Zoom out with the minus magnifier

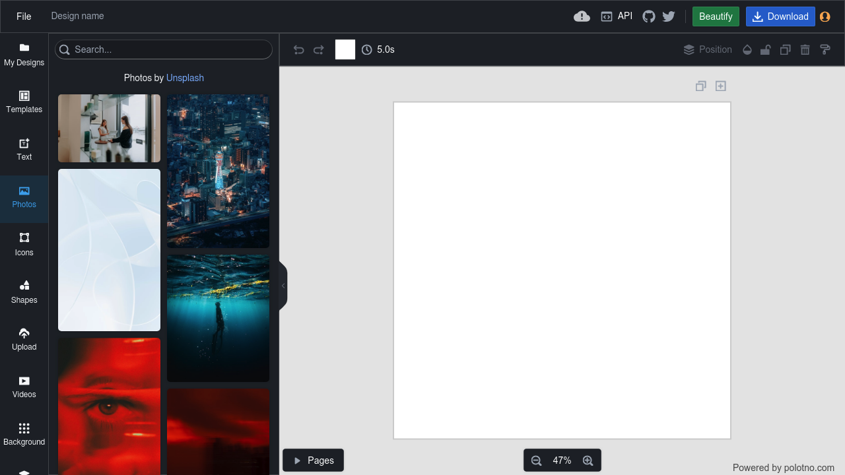tap(537, 460)
